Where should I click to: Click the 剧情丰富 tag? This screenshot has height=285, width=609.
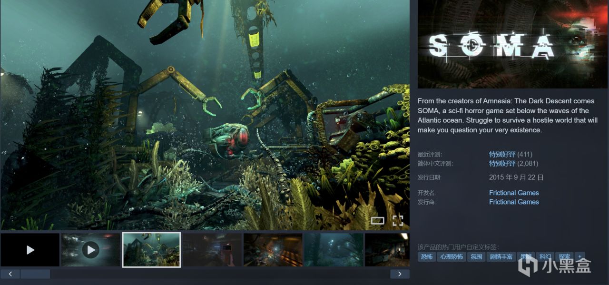(x=501, y=257)
